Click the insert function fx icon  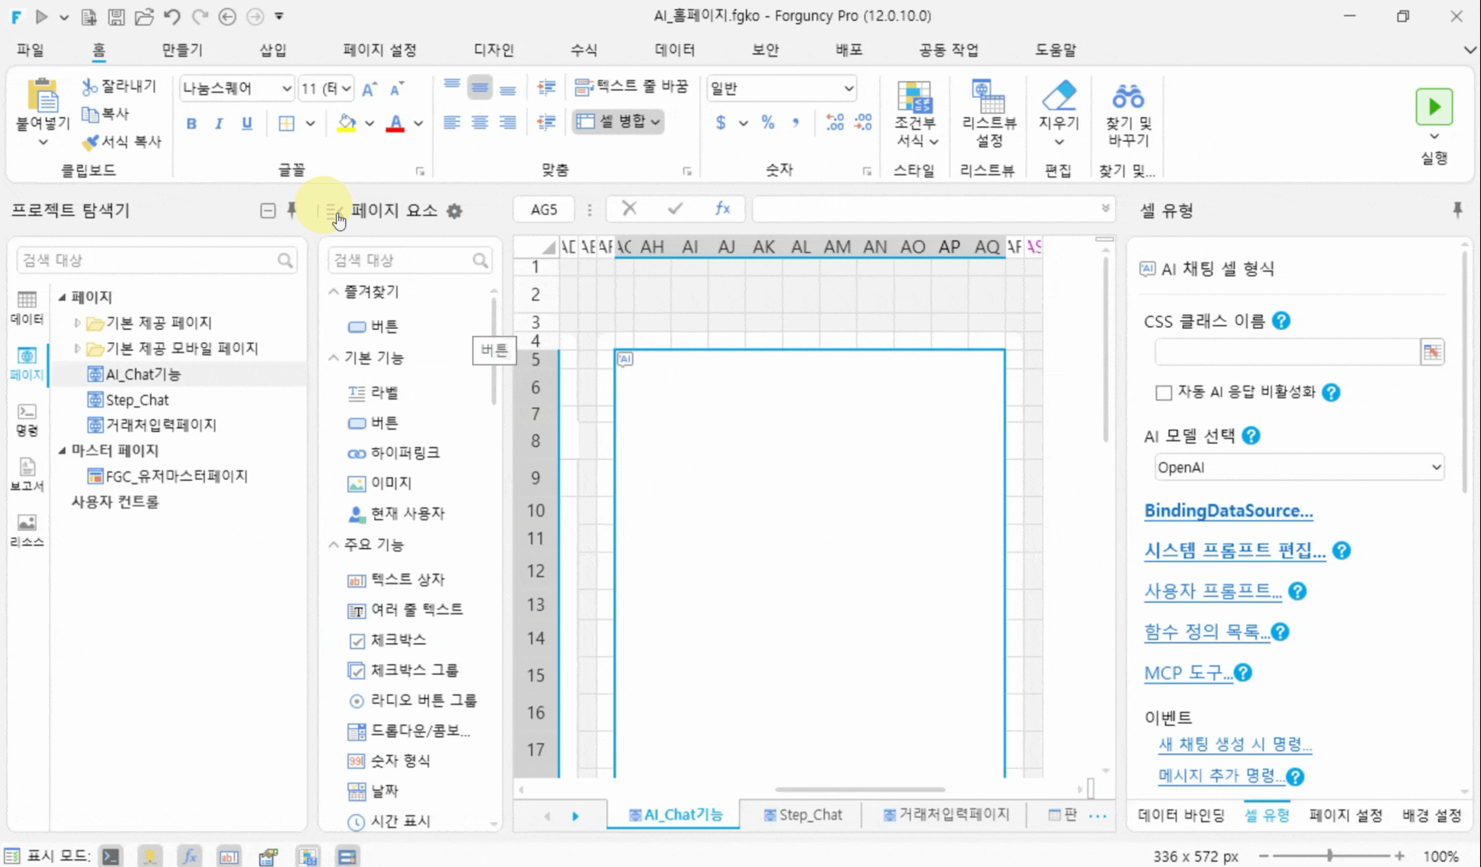722,209
